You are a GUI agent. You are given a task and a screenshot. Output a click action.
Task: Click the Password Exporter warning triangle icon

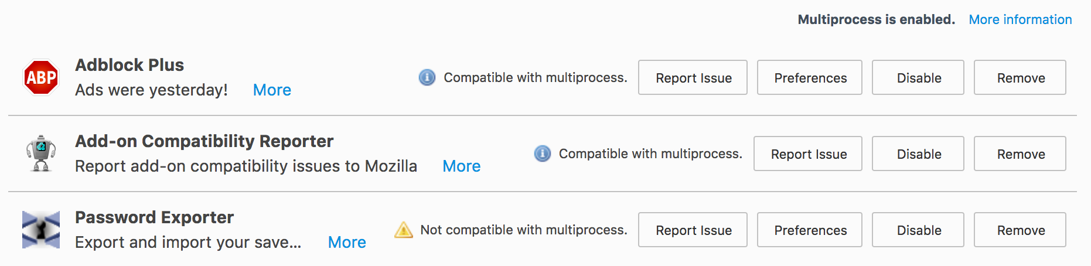pyautogui.click(x=404, y=230)
